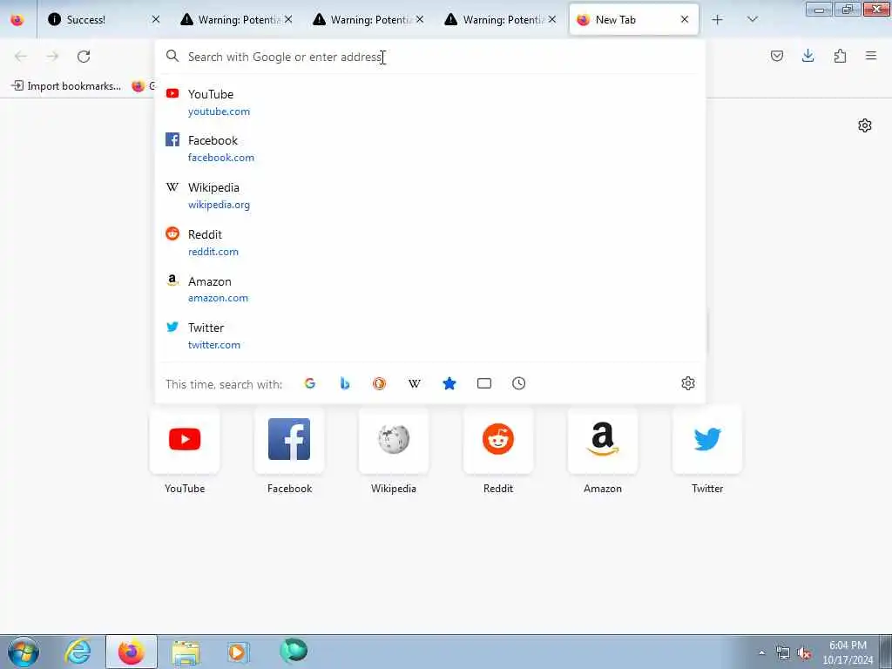Click the network tray icon
The width and height of the screenshot is (892, 669).
(x=783, y=653)
